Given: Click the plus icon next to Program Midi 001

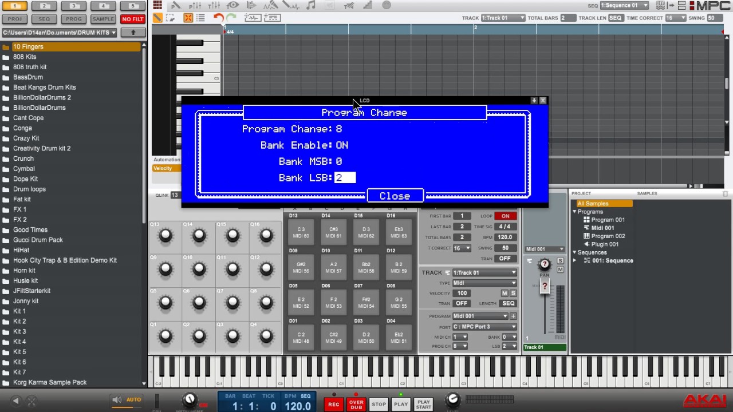Looking at the screenshot, I should [x=513, y=316].
